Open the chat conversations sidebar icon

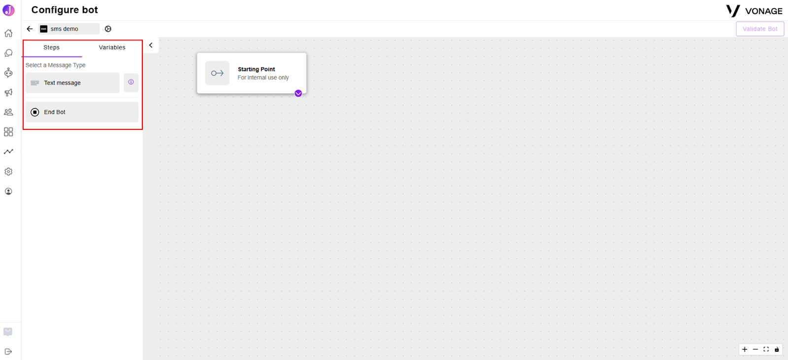8,53
